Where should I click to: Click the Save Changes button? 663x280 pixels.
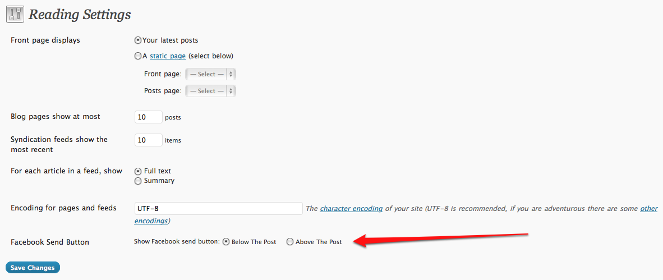coord(33,268)
